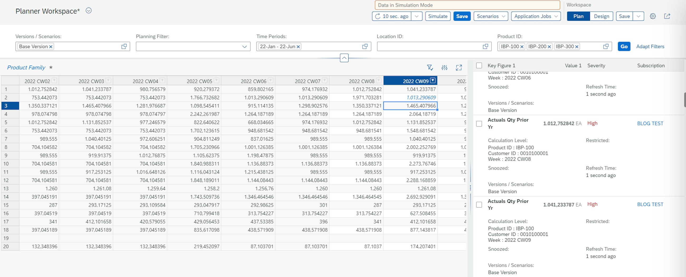The height and width of the screenshot is (277, 686).
Task: Open the Adapt Filters link
Action: (650, 47)
